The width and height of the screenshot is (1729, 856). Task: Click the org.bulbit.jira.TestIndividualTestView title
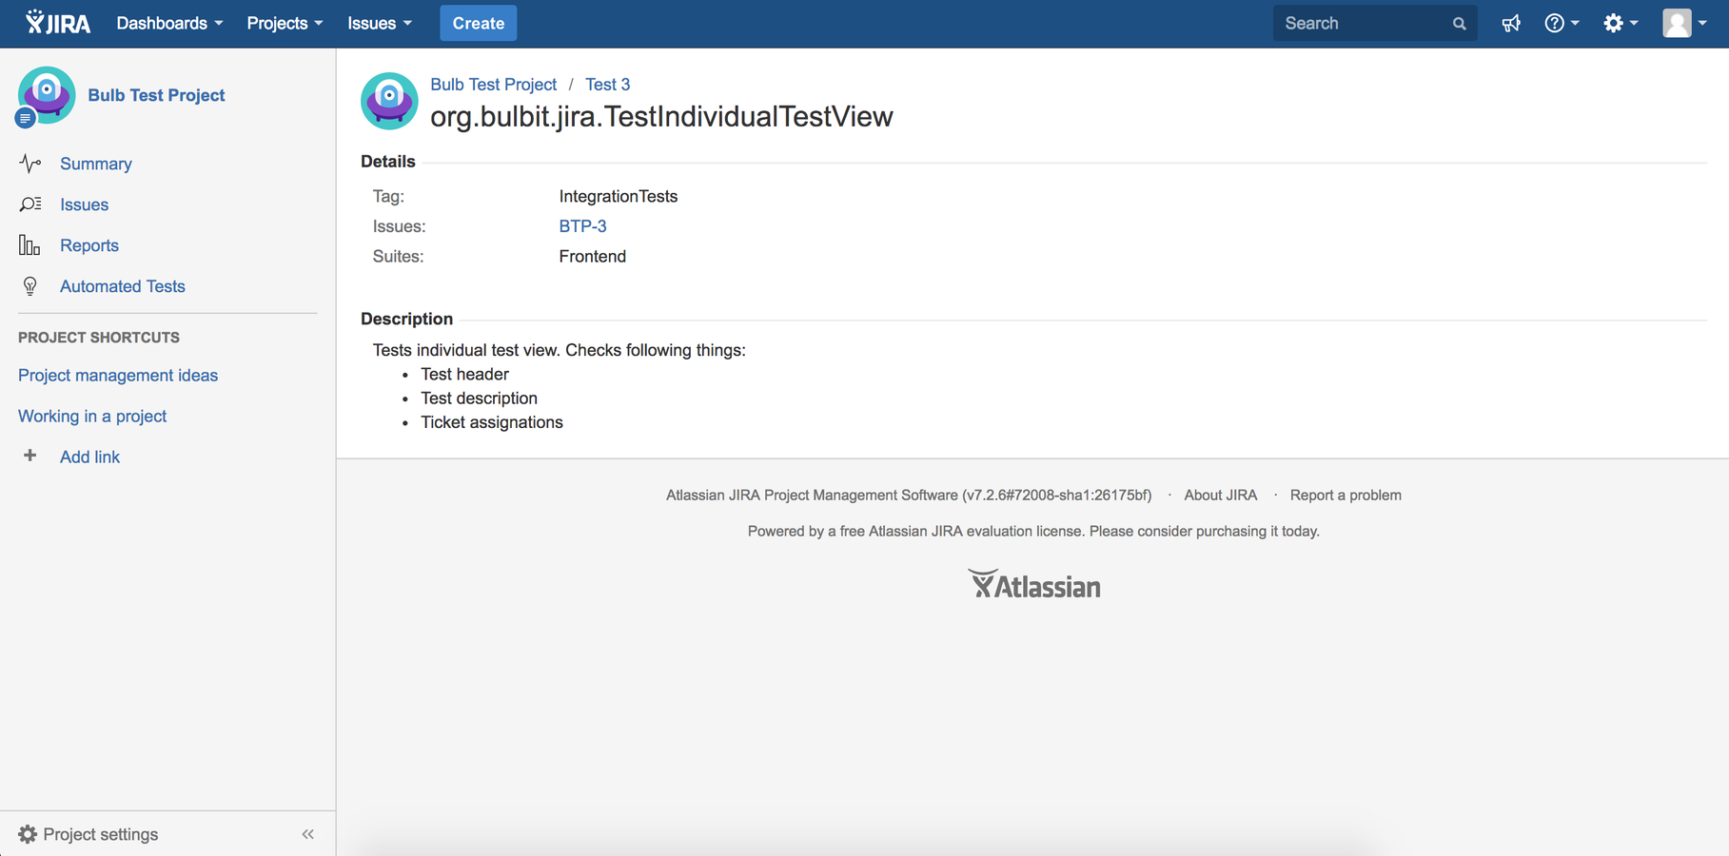click(x=661, y=117)
